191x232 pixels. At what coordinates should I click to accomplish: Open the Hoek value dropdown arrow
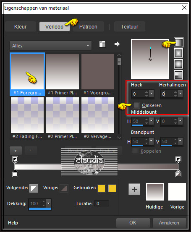pyautogui.click(x=151, y=94)
